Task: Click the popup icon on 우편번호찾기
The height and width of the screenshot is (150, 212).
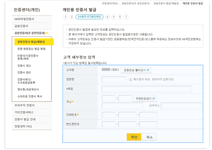Action: (x=154, y=99)
